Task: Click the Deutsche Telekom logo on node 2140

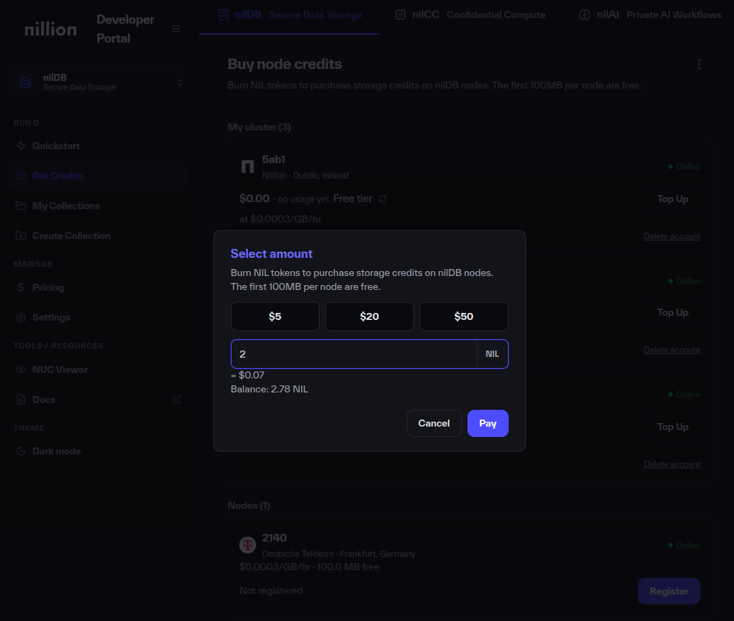Action: point(248,544)
